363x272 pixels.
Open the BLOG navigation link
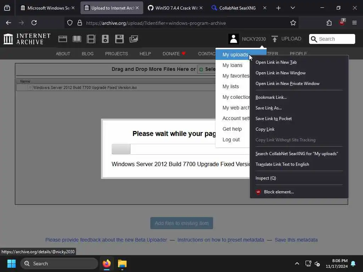pyautogui.click(x=88, y=54)
